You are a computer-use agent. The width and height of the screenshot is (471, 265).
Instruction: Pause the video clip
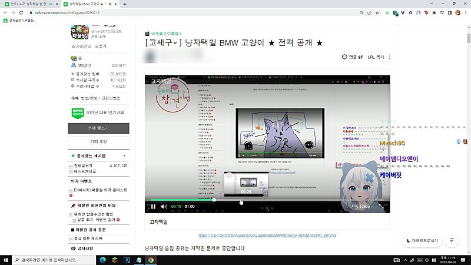pyautogui.click(x=153, y=207)
